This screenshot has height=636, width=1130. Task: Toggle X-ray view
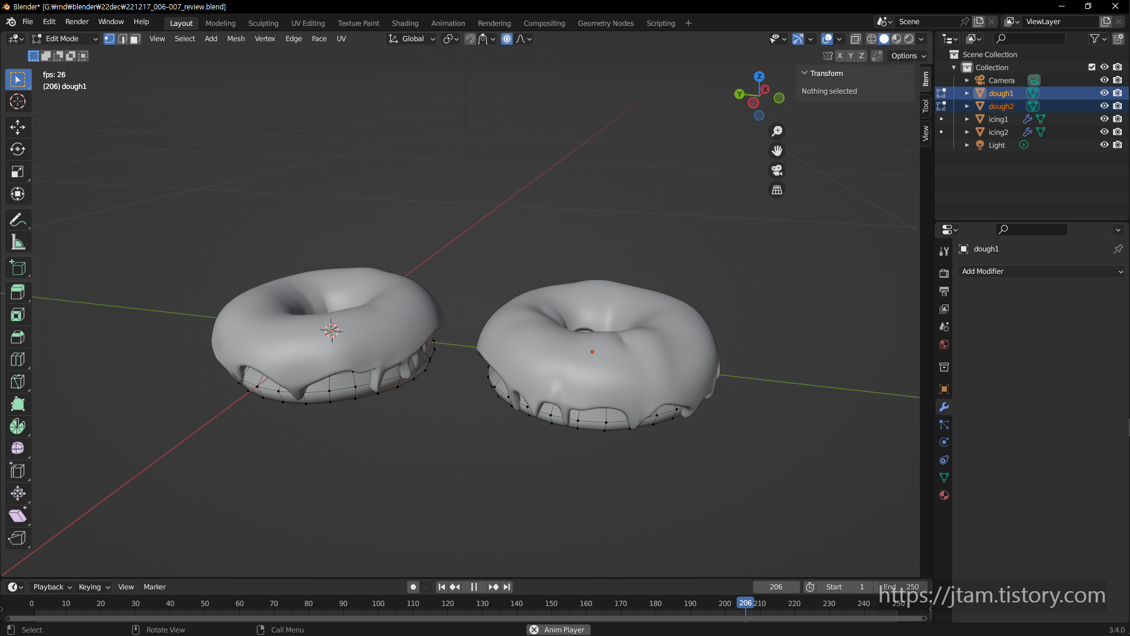point(856,39)
